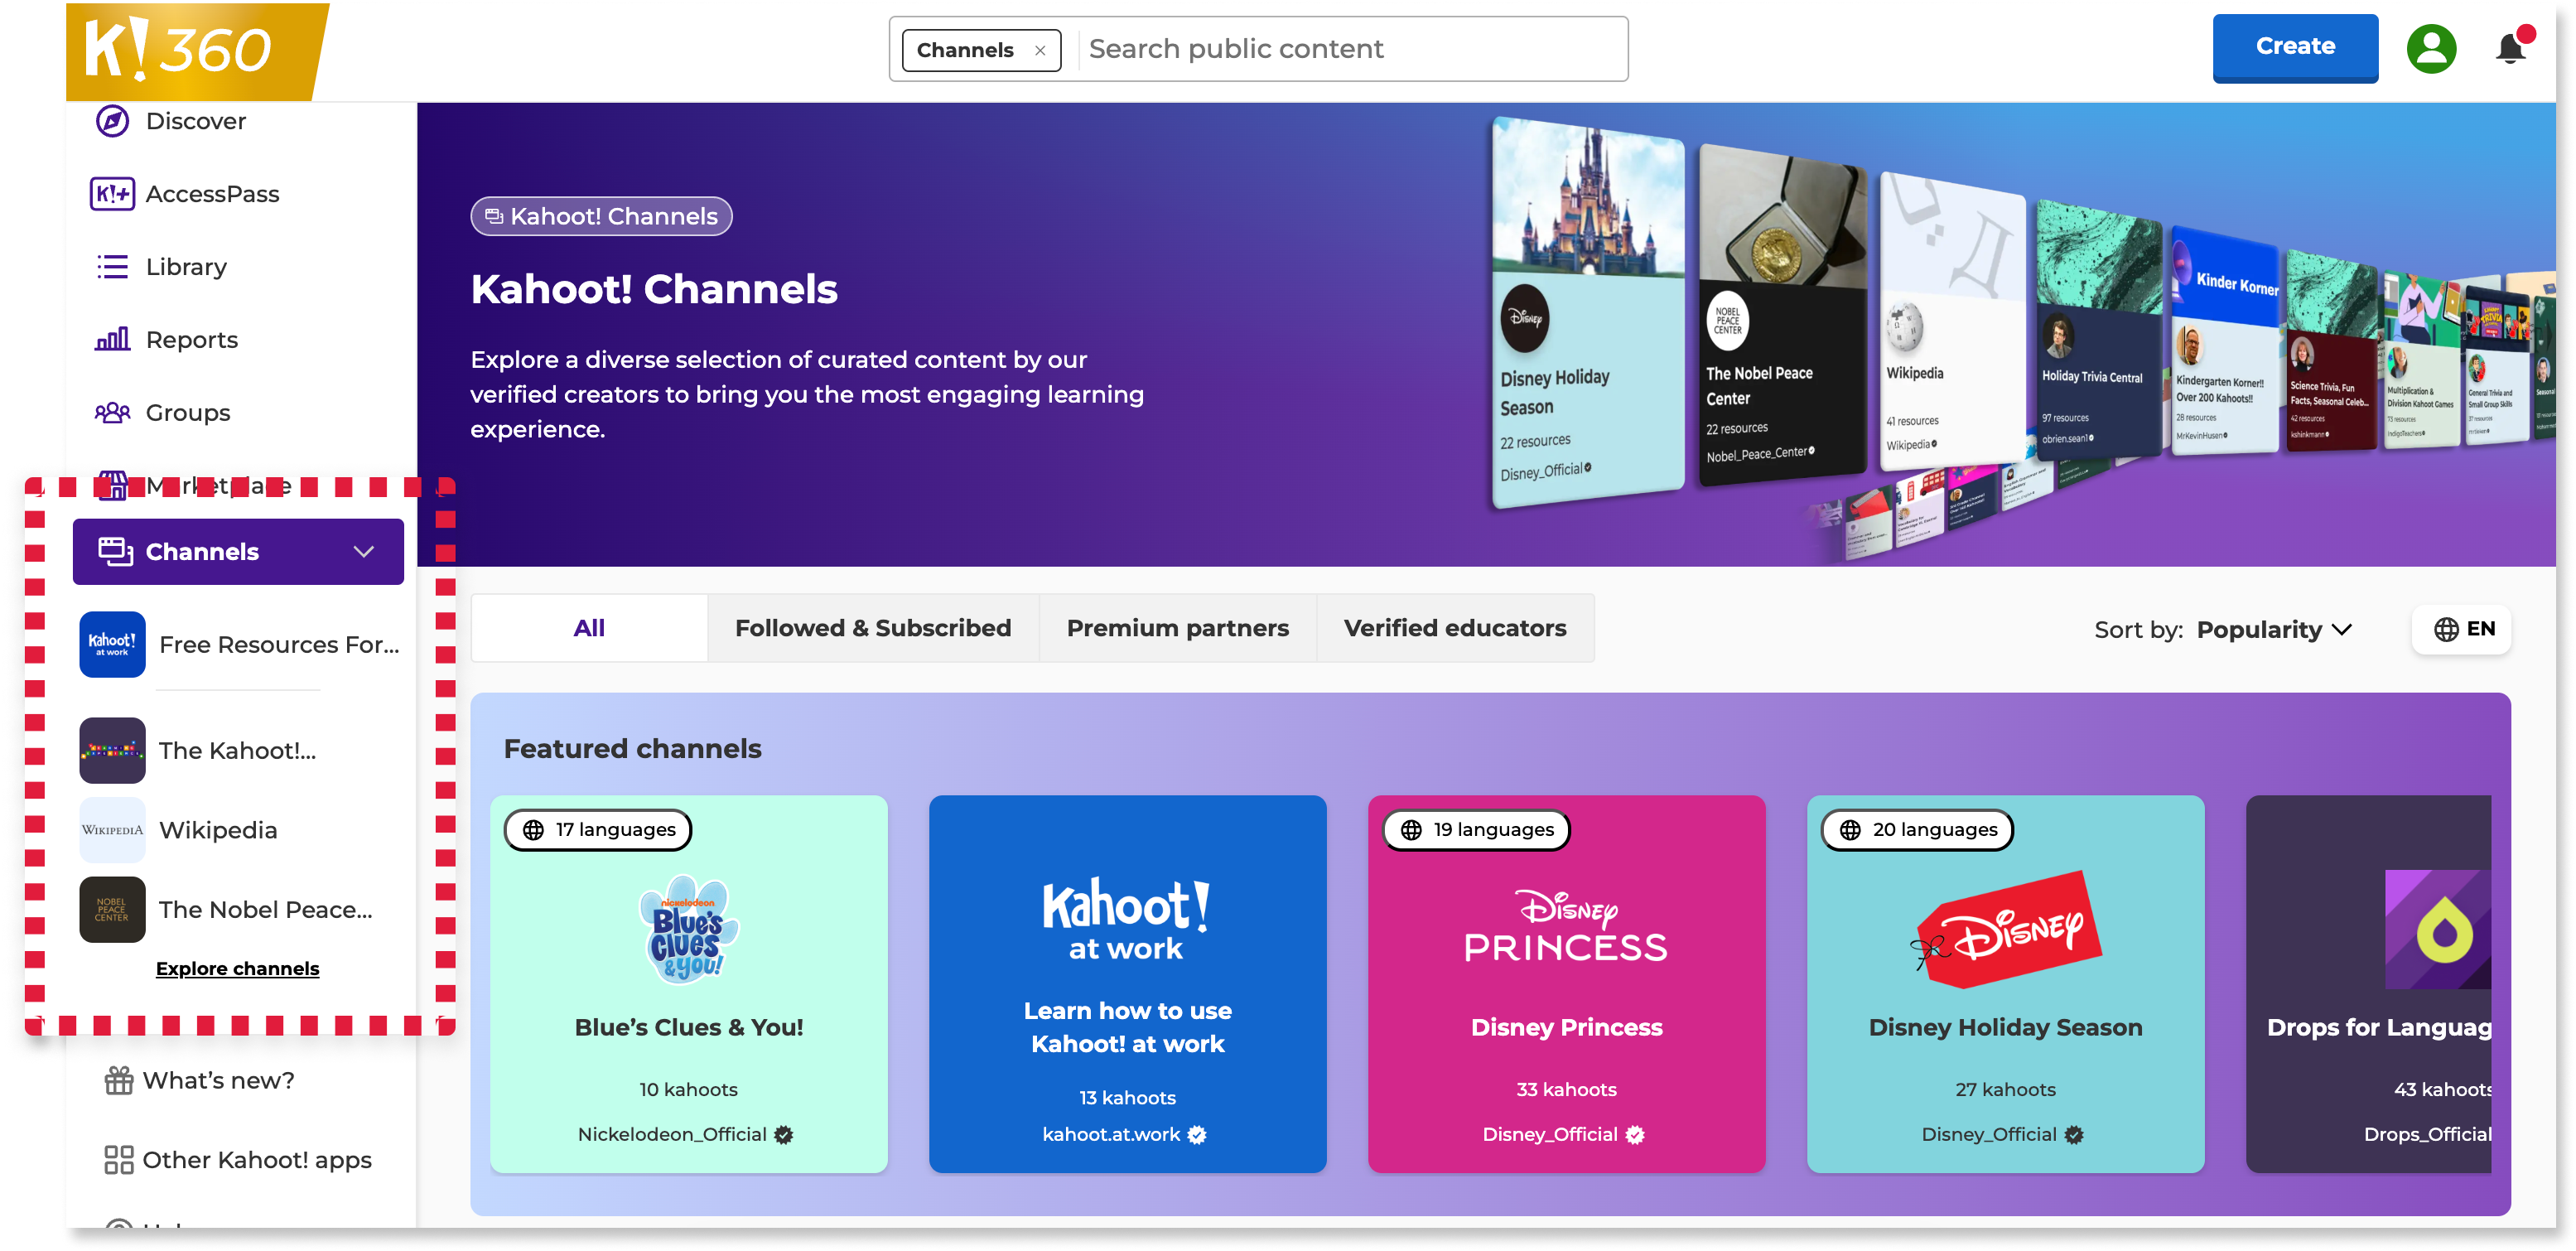Click the Search public content field
Viewport: 2576px width, 1251px height.
coord(1352,49)
